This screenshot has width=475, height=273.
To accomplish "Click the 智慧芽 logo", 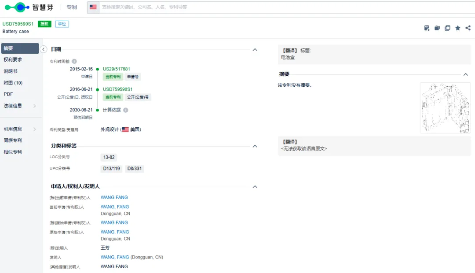I will (29, 7).
